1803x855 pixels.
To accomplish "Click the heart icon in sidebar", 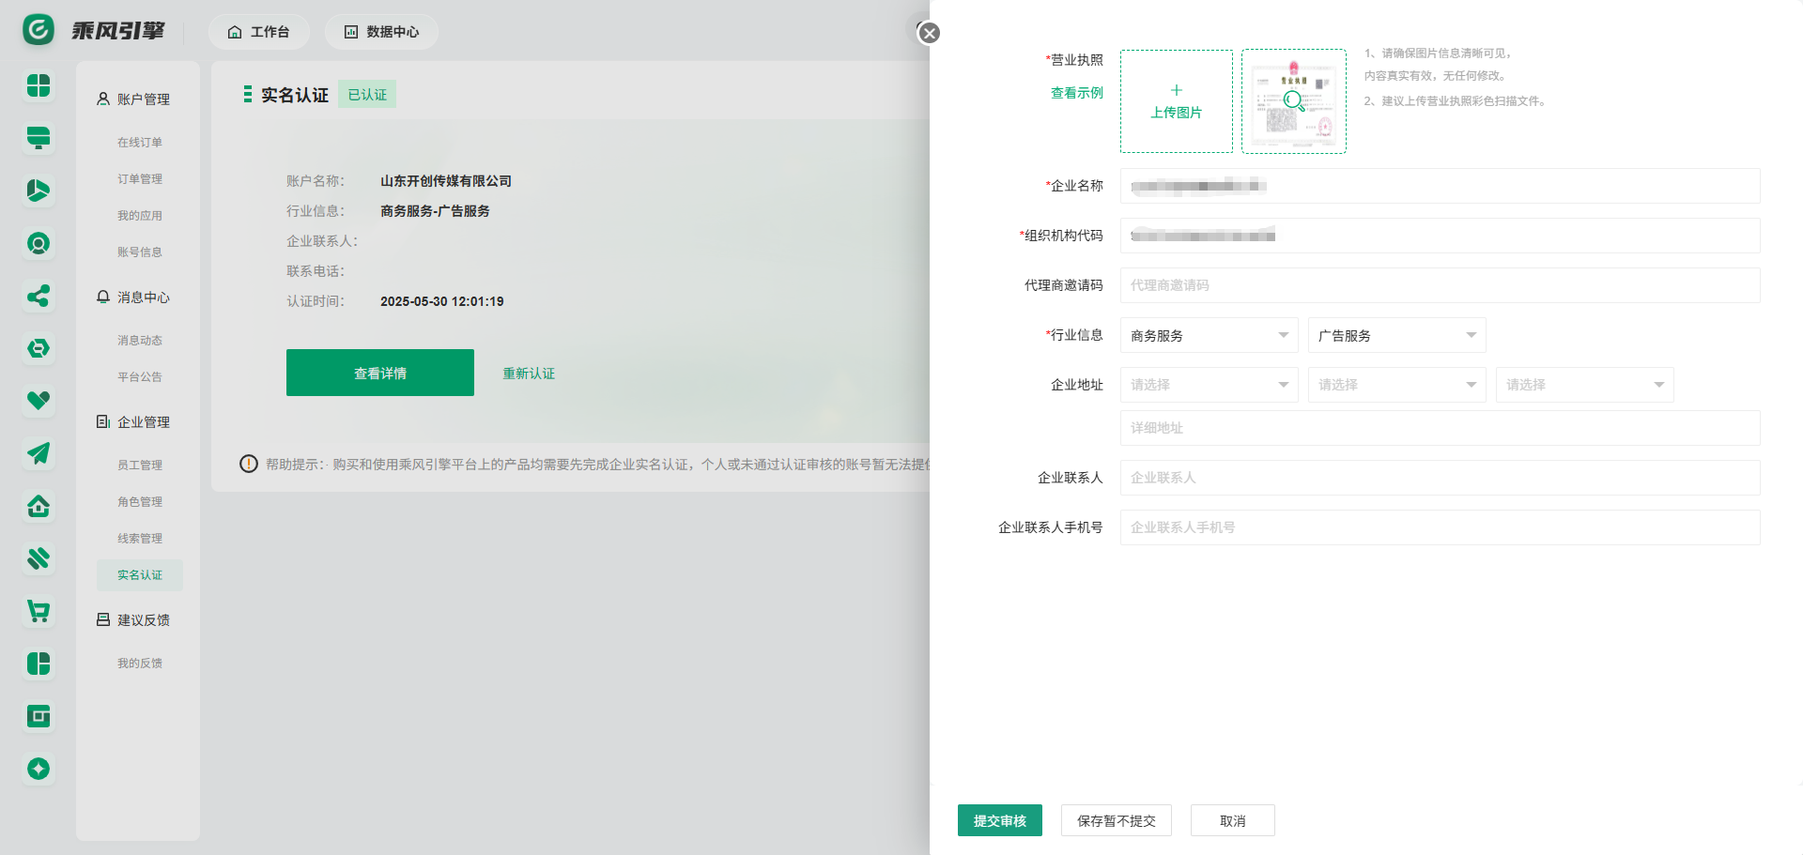I will click(39, 401).
